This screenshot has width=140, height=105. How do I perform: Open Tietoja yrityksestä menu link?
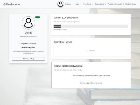point(115,4)
